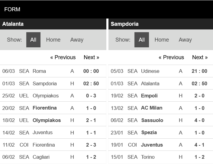
Task: Switch Sampdoria form to Home matches
Action: pyautogui.click(x=162, y=40)
